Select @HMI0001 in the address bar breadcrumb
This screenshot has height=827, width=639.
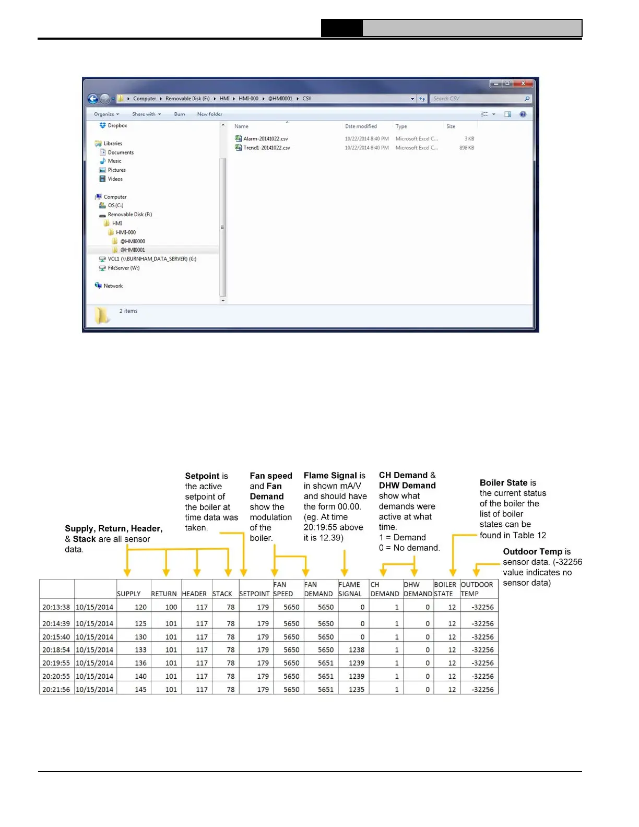[x=280, y=98]
